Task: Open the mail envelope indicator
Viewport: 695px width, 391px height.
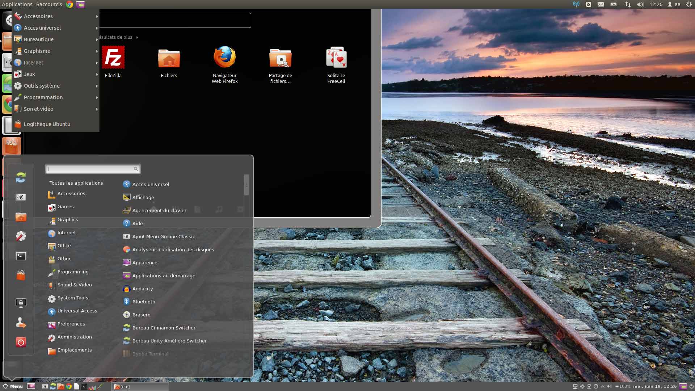Action: (x=601, y=4)
